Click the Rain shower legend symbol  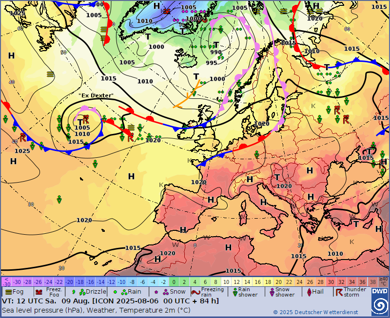234,292
